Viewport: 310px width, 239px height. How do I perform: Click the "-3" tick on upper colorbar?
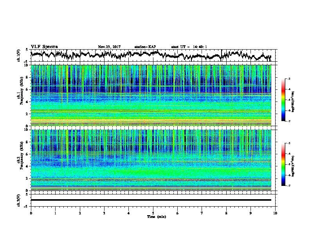coord(288,79)
